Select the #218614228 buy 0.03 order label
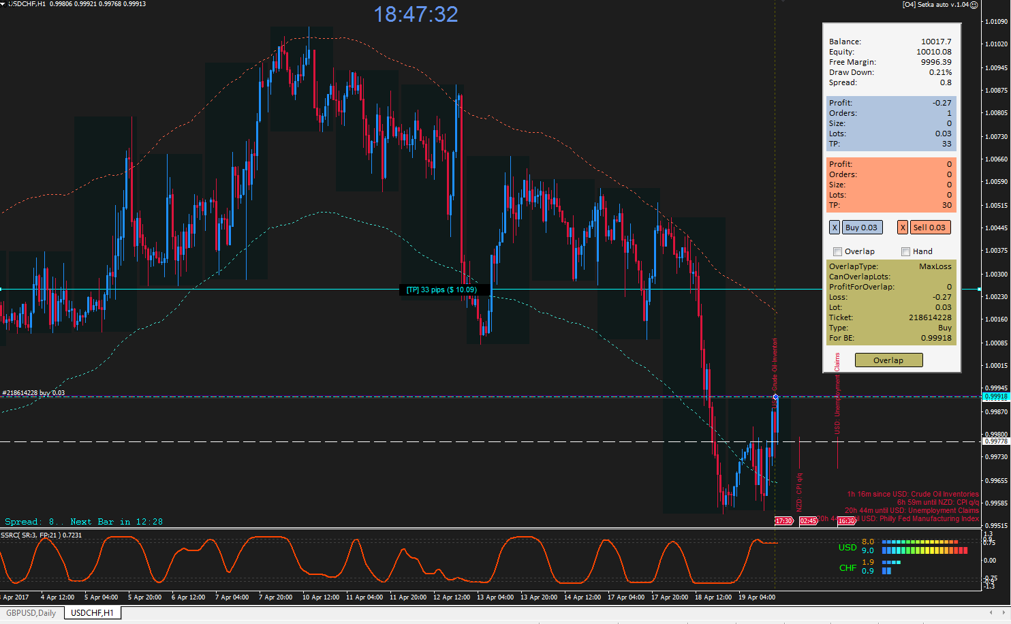The image size is (1011, 624). (33, 393)
